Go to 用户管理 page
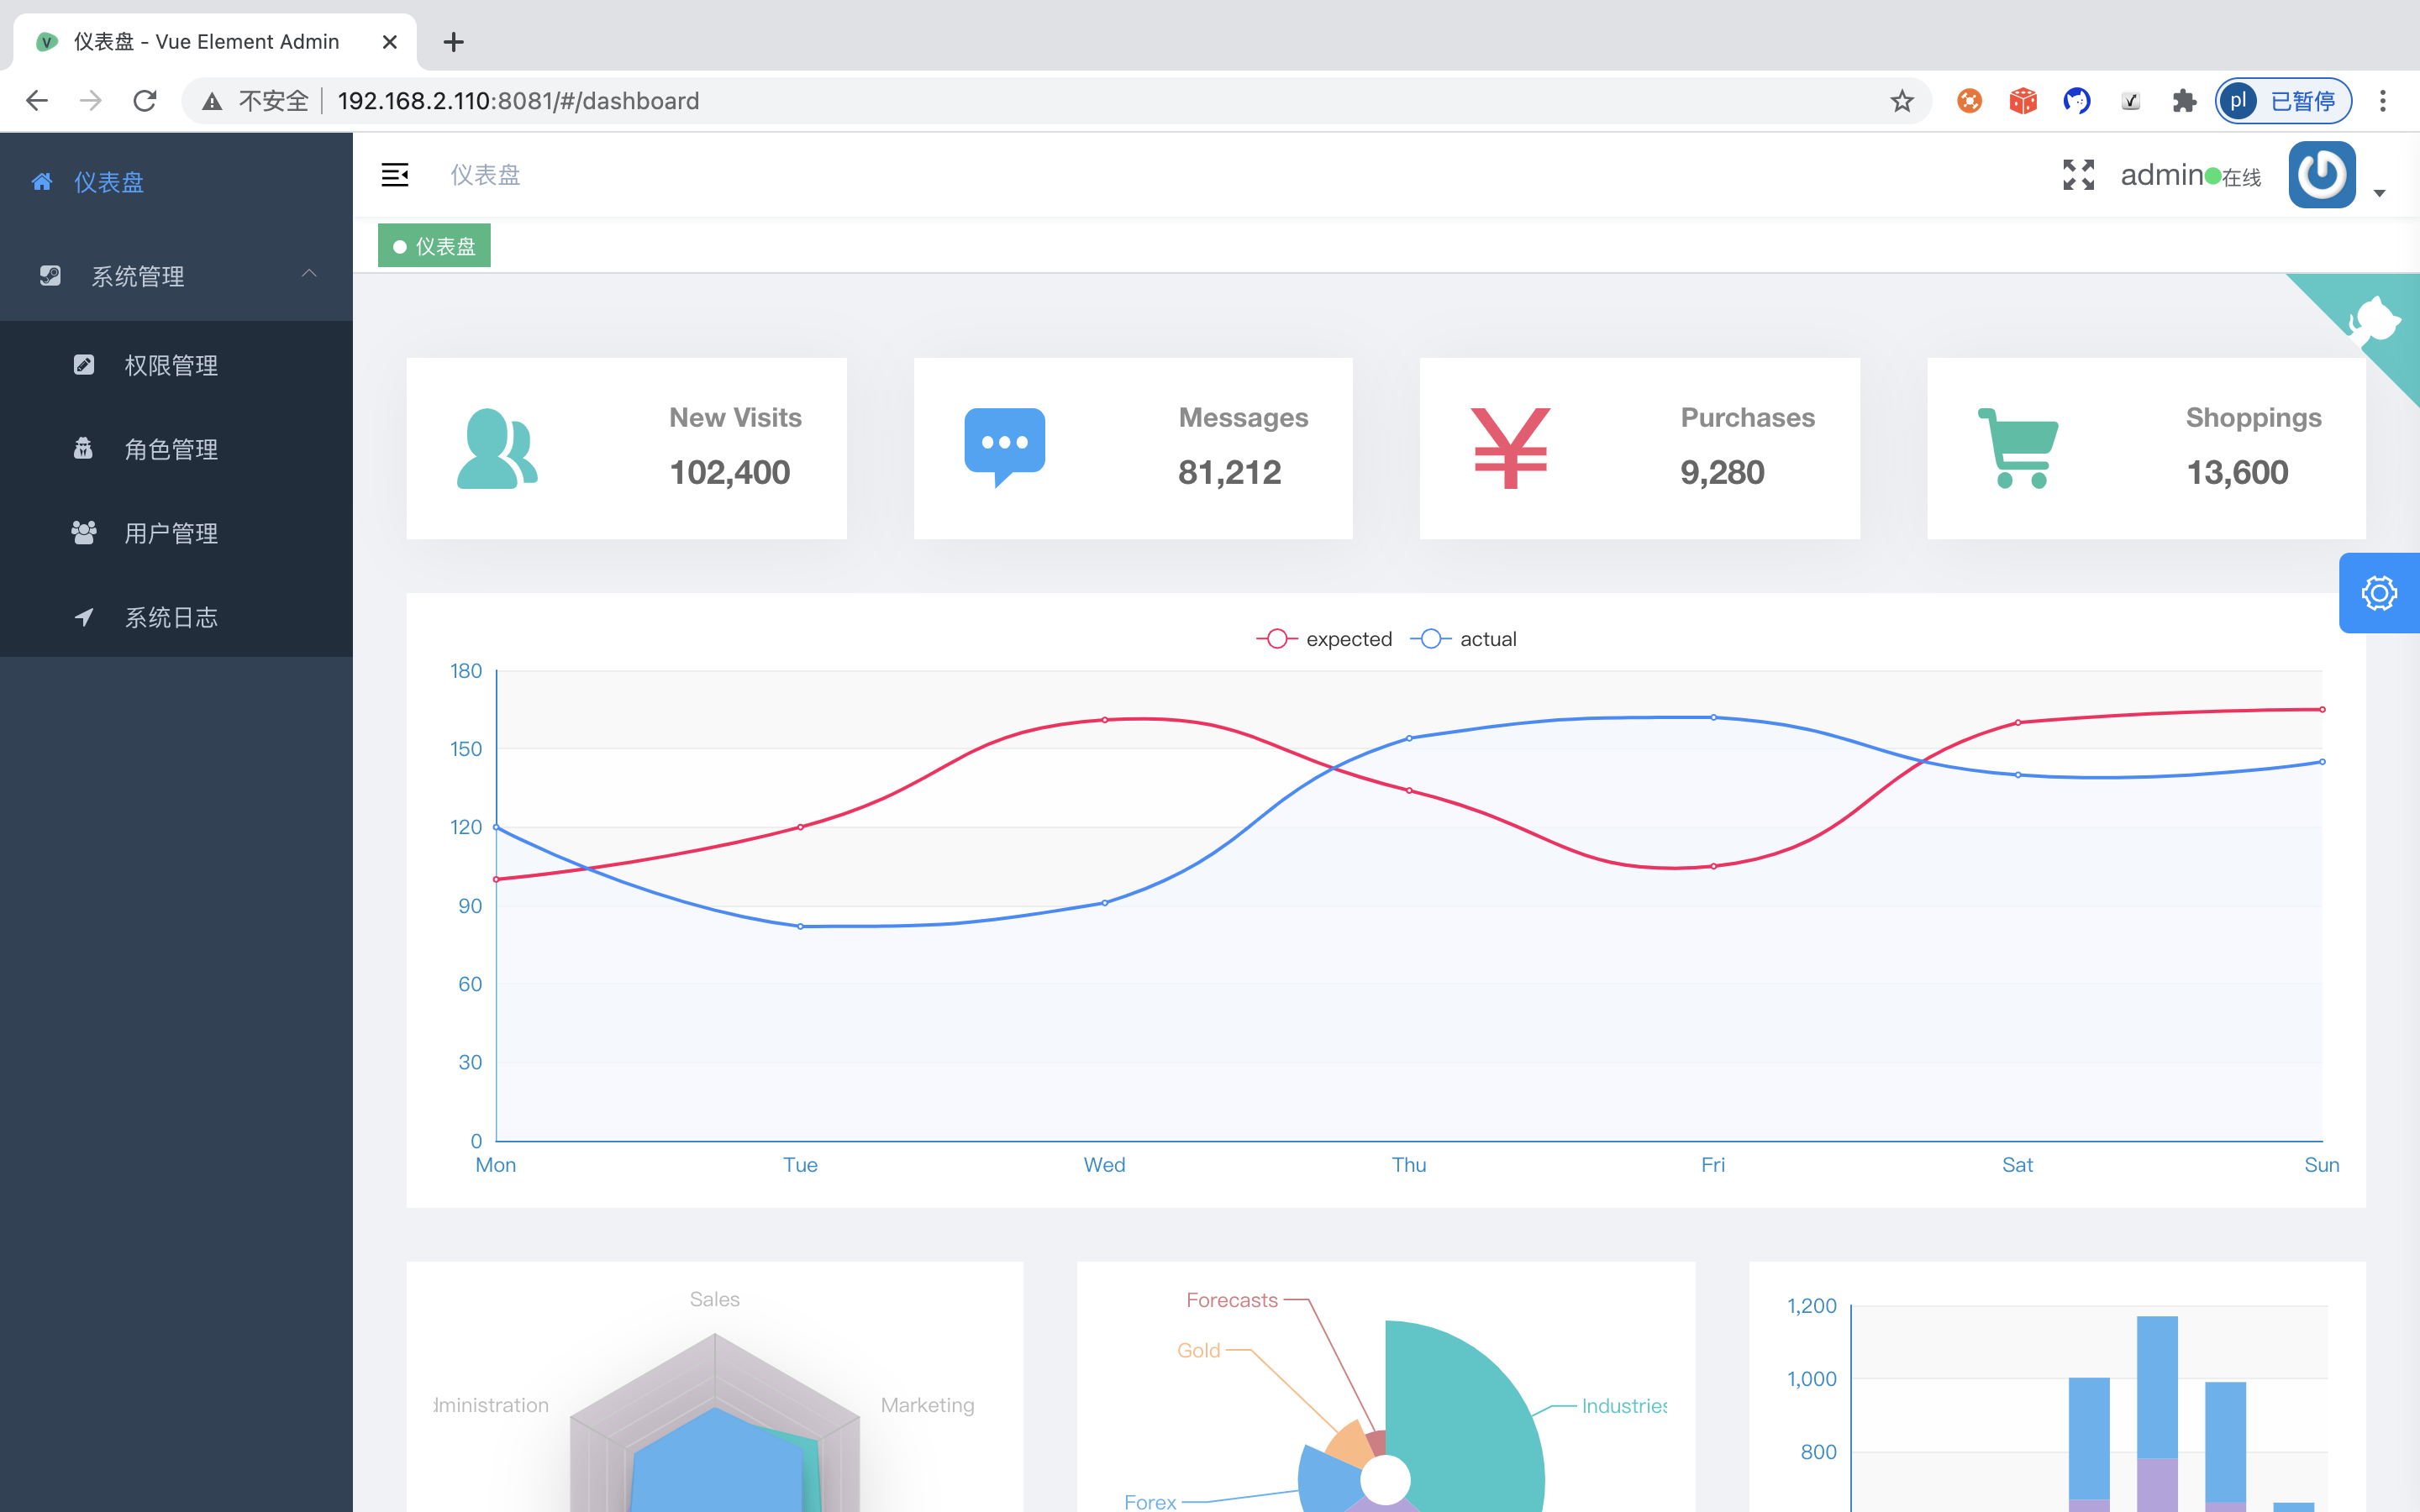Image resolution: width=2420 pixels, height=1512 pixels. click(171, 534)
